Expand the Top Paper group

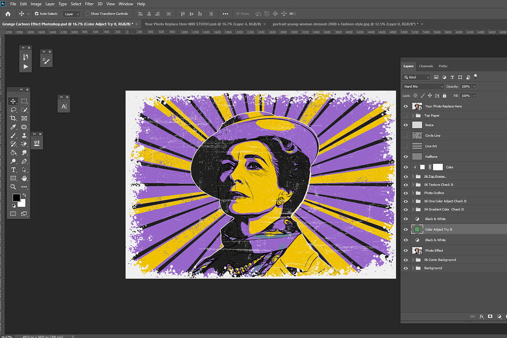coord(413,115)
